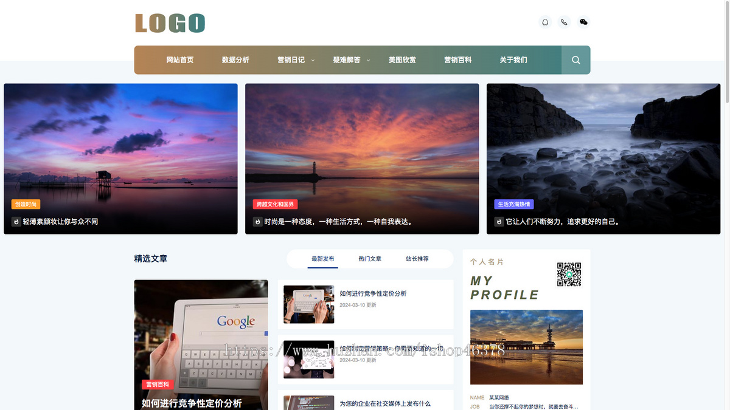
Task: Click the 创造时尚 orange tag
Action: [26, 205]
